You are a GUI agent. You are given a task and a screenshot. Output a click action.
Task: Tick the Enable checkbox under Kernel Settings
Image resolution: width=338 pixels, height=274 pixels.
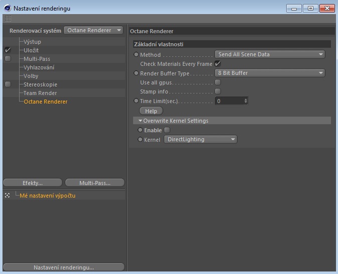(x=167, y=130)
